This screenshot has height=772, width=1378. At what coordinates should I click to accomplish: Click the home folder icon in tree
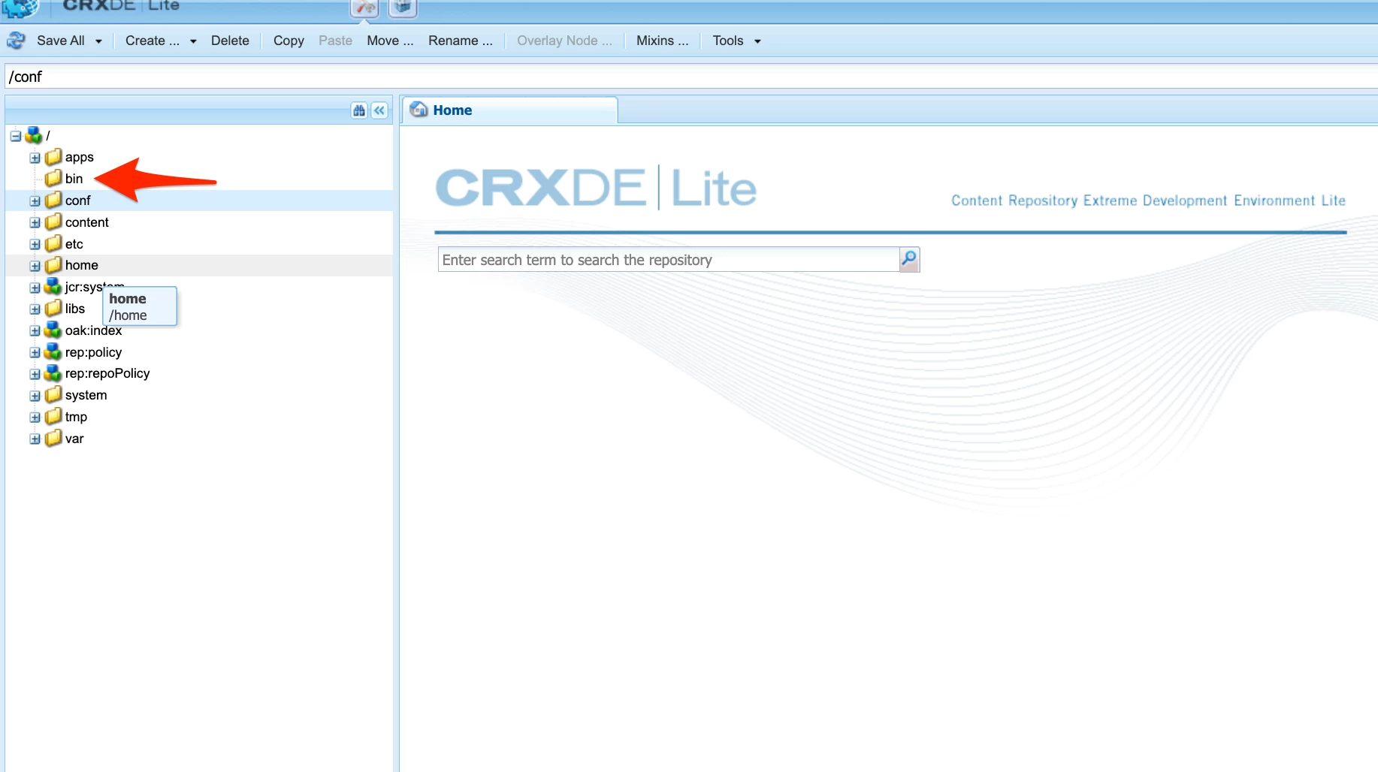[53, 265]
